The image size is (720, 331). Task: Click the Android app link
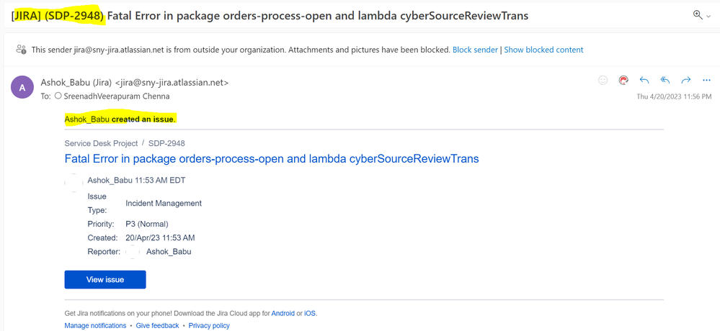[x=283, y=314]
